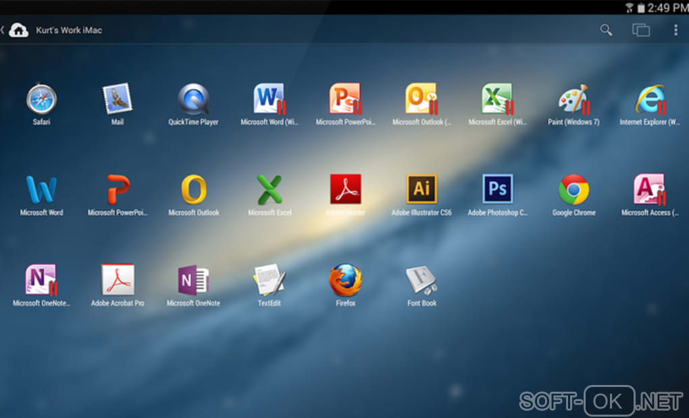Open Microsoft PowerPoint (Windows) icon

pos(345,98)
